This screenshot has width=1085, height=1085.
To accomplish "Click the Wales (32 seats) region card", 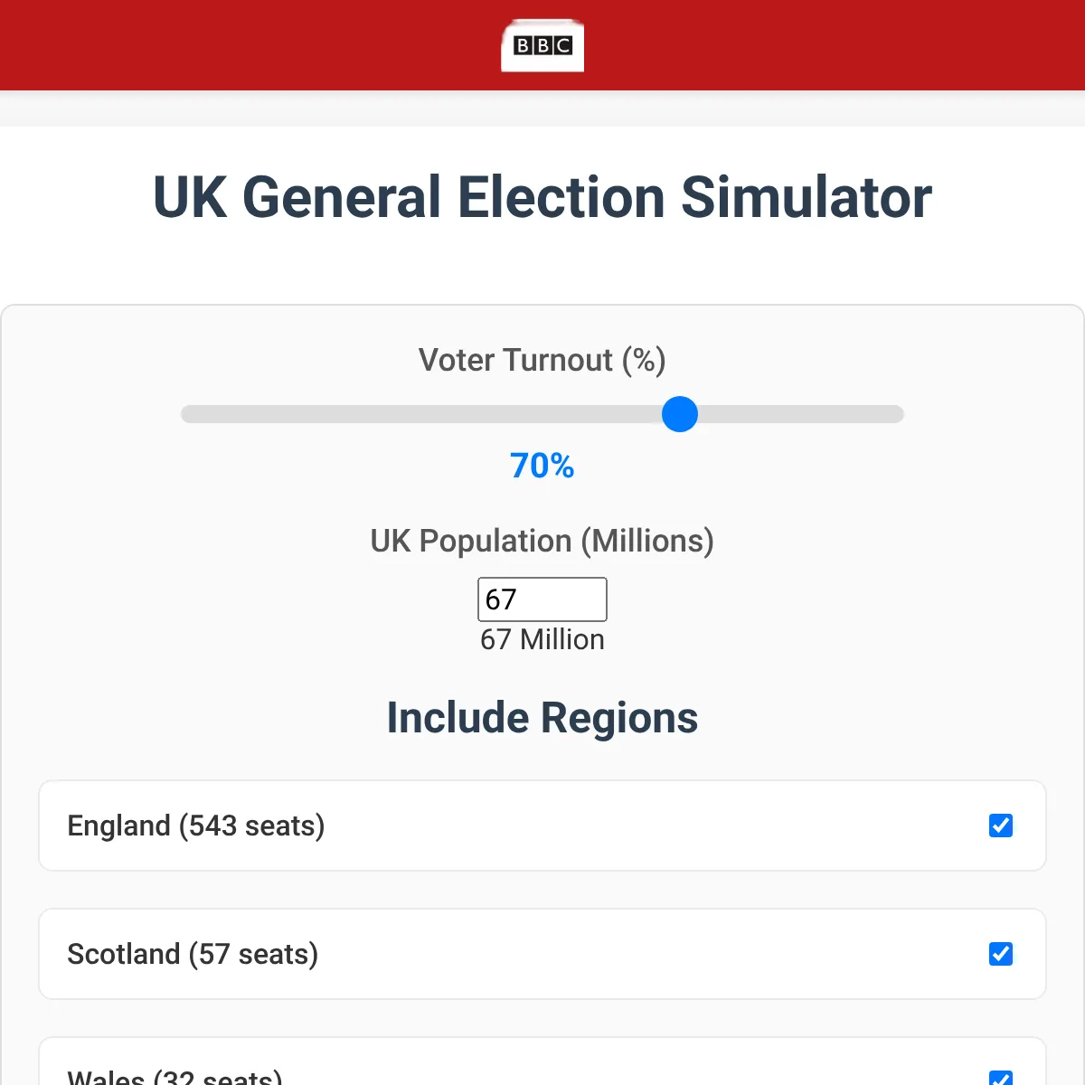I will [x=542, y=1071].
